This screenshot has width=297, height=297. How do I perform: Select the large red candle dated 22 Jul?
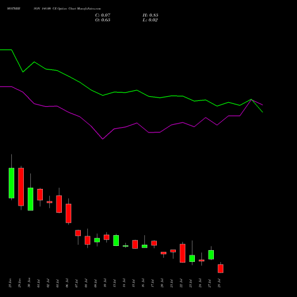(182, 253)
